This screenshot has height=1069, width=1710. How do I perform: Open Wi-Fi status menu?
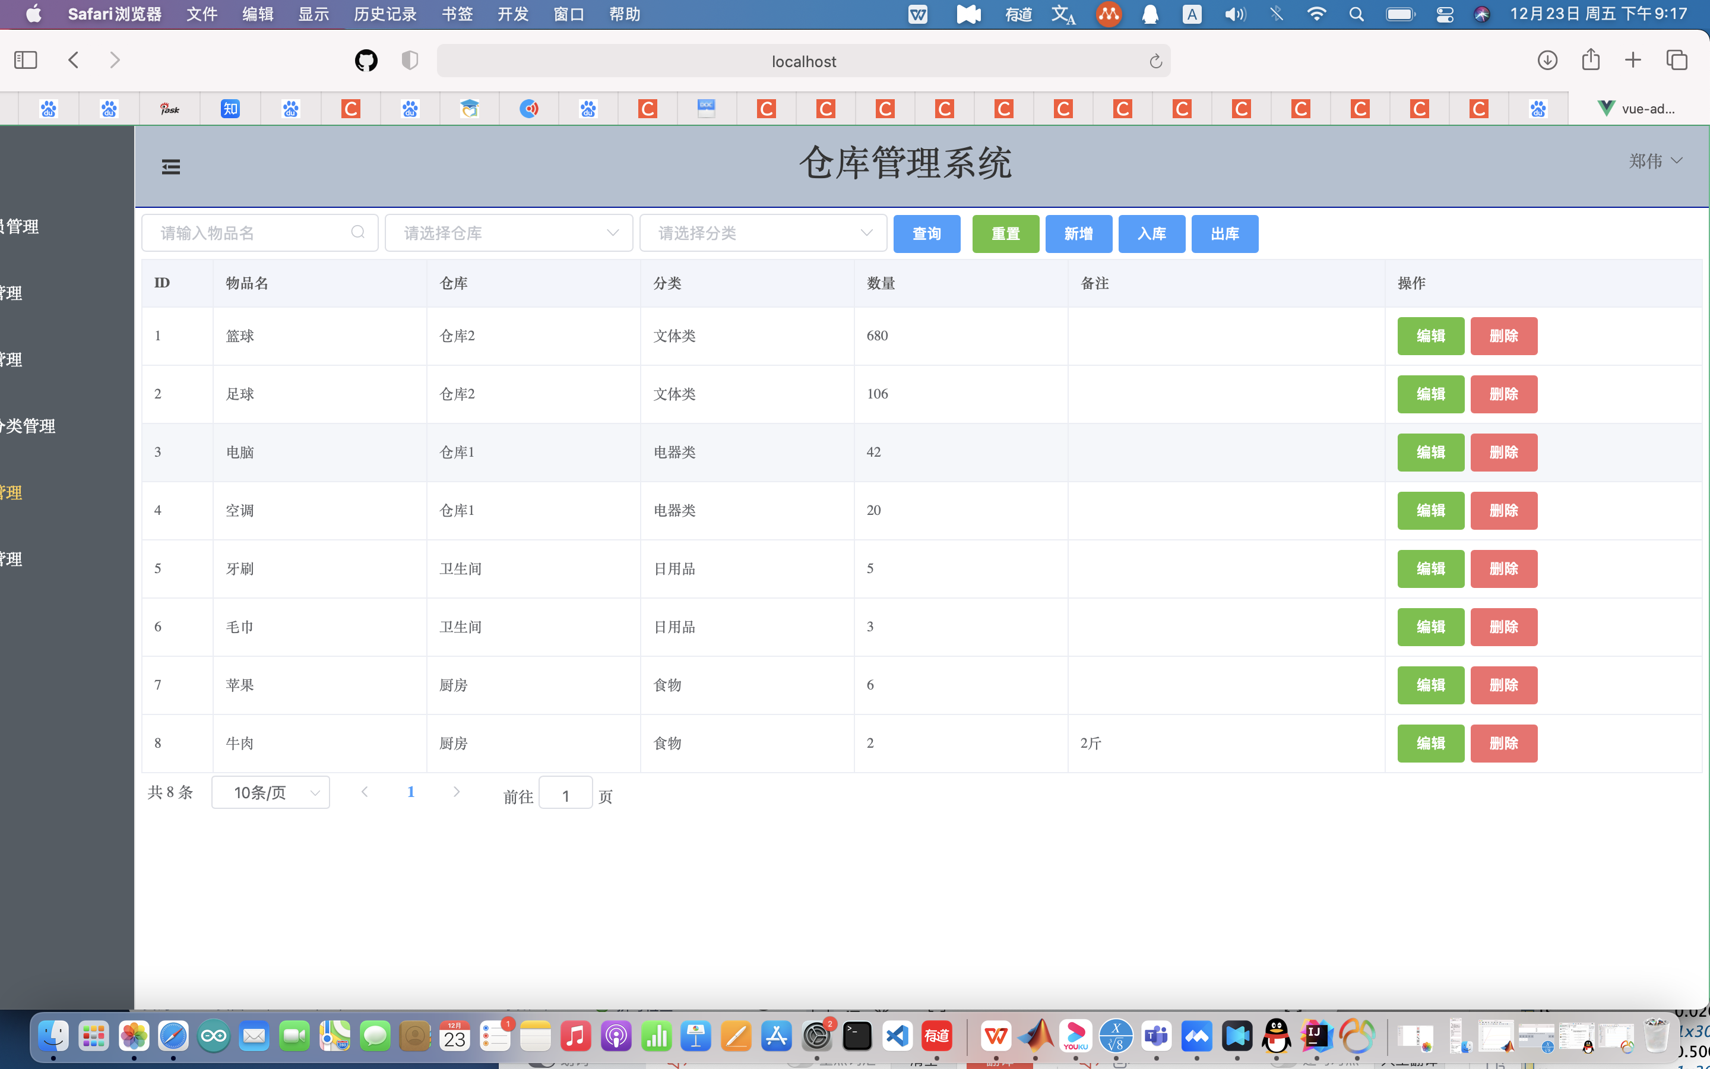pyautogui.click(x=1316, y=14)
